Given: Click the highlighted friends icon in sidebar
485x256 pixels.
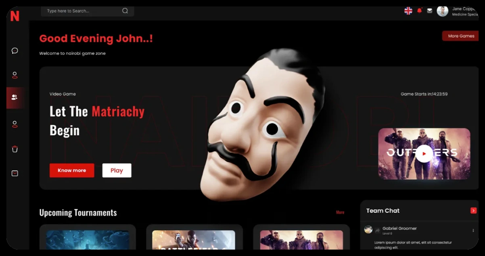Looking at the screenshot, I should (x=15, y=98).
